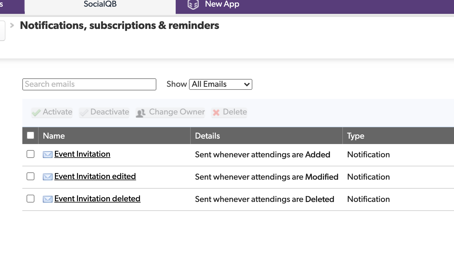Click the New App cube icon
This screenshot has width=454, height=267.
click(x=193, y=5)
